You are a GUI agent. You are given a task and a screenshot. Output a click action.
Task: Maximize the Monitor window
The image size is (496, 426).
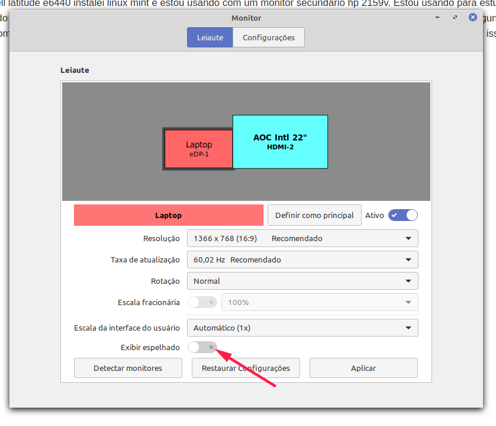point(455,17)
